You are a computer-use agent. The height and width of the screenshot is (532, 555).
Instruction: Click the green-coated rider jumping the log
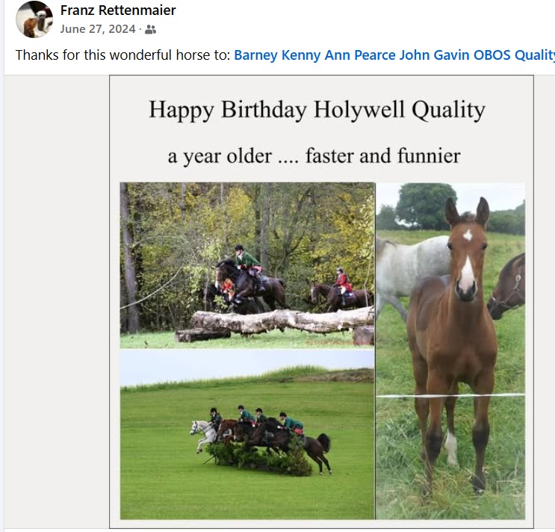[x=248, y=265]
